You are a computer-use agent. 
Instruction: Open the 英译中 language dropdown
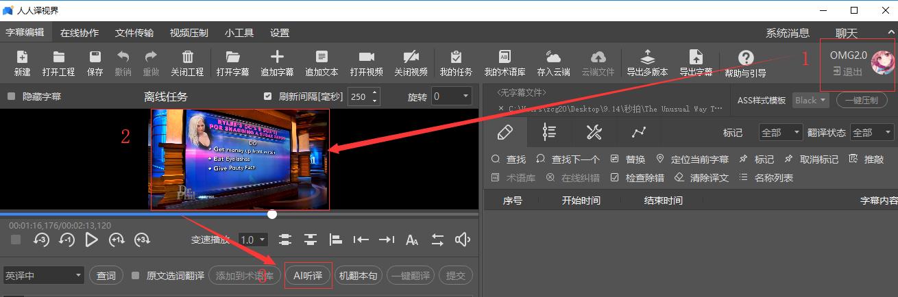point(43,276)
